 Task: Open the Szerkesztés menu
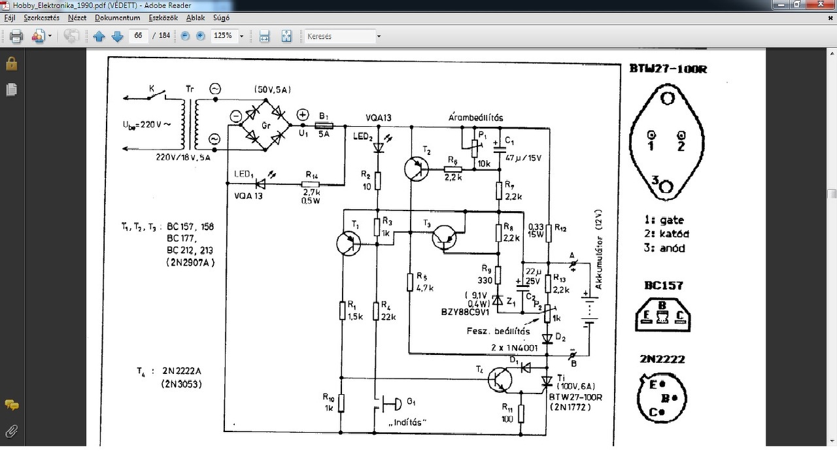(x=42, y=18)
